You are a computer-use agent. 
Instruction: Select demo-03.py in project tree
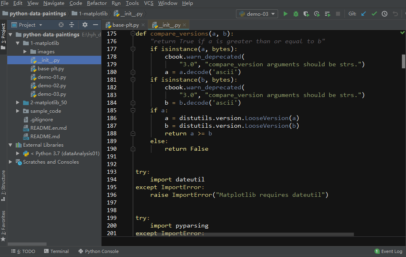coord(52,94)
